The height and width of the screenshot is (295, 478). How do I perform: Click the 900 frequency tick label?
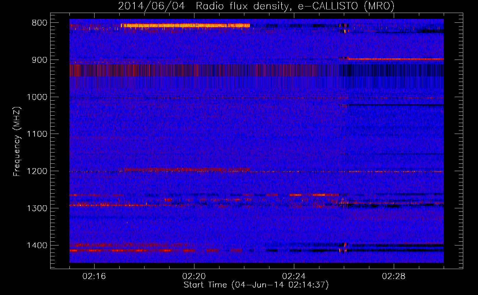coord(40,60)
